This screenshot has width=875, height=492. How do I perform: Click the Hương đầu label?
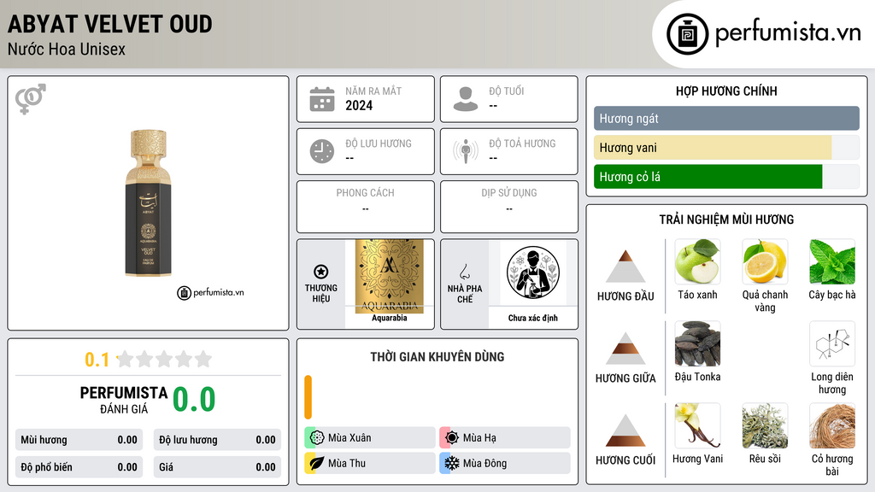point(625,296)
